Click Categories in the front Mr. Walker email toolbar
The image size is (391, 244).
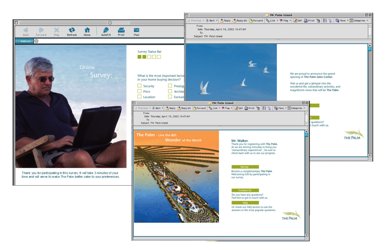point(295,108)
